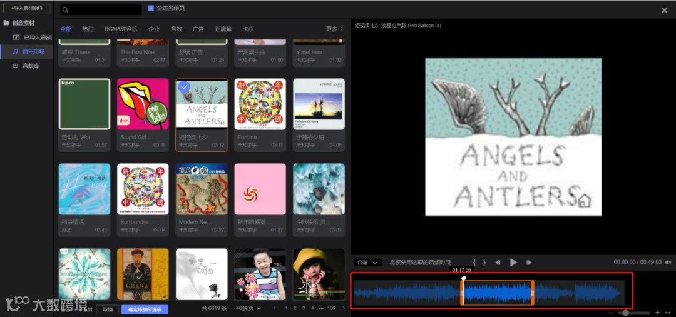Screen dimensions: 676x317
Task: Uncheck the selected 短视频 七夕 track checkmark
Action: click(184, 87)
